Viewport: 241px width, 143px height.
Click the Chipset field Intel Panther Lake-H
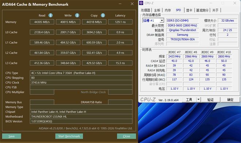point(81,112)
